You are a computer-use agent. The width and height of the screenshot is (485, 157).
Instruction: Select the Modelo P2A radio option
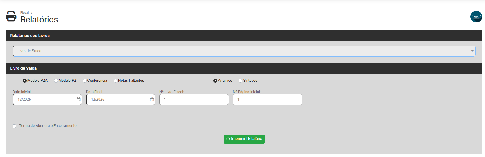(25, 81)
